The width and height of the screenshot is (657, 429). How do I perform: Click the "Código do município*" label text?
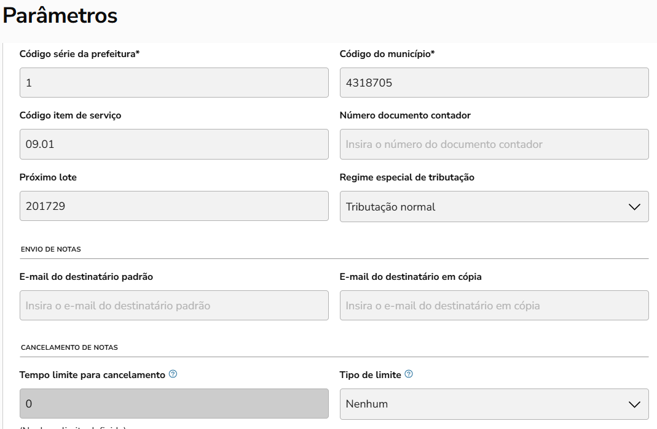tap(387, 54)
